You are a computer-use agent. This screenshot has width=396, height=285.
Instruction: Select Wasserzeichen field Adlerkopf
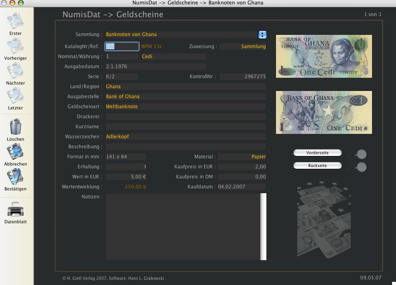[186, 137]
